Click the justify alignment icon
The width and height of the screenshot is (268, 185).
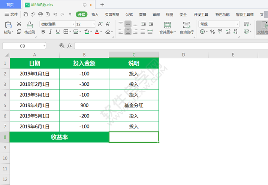[143, 31]
